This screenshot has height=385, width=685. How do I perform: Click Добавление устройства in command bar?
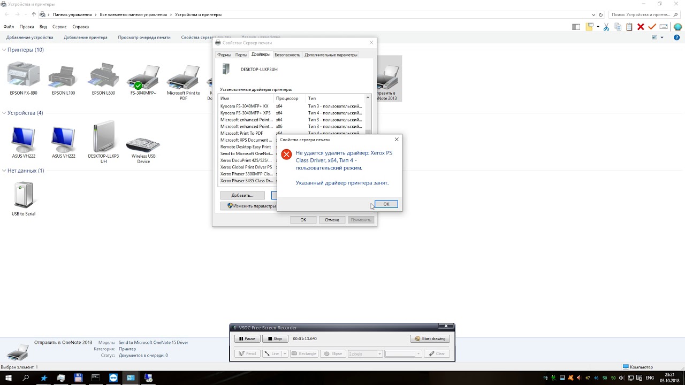30,37
